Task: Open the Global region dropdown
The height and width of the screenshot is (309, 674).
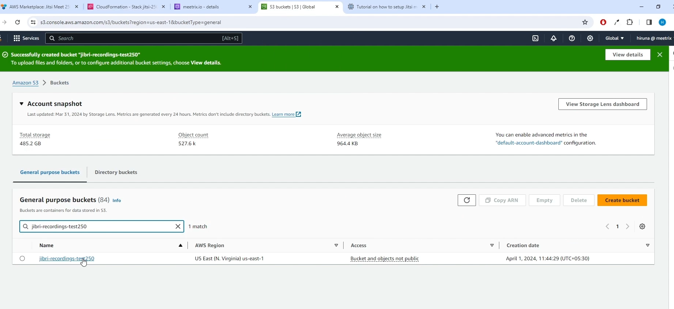Action: point(615,38)
